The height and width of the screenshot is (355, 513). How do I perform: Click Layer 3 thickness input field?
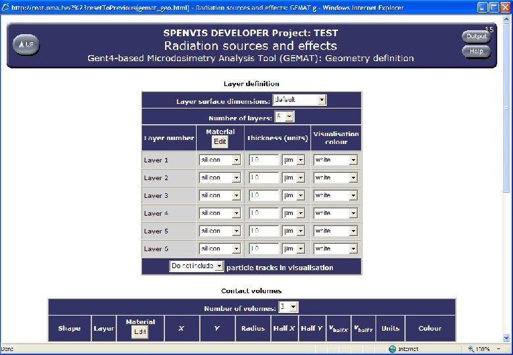tap(264, 195)
